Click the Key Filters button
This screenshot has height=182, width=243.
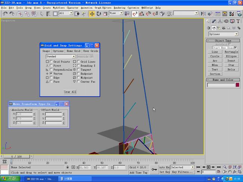(182, 172)
